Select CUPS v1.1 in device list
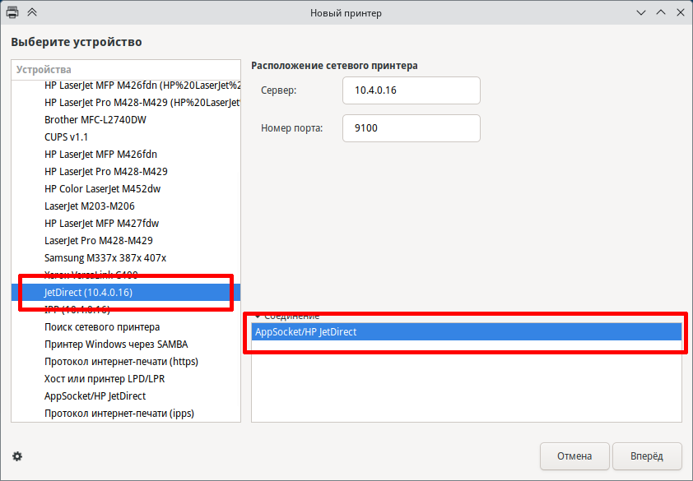693x481 pixels. pos(66,136)
